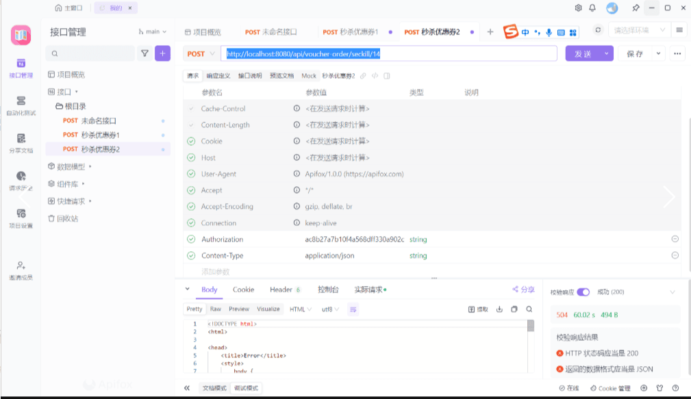
Task: Uncheck the Content-Type header row
Action: click(x=191, y=256)
